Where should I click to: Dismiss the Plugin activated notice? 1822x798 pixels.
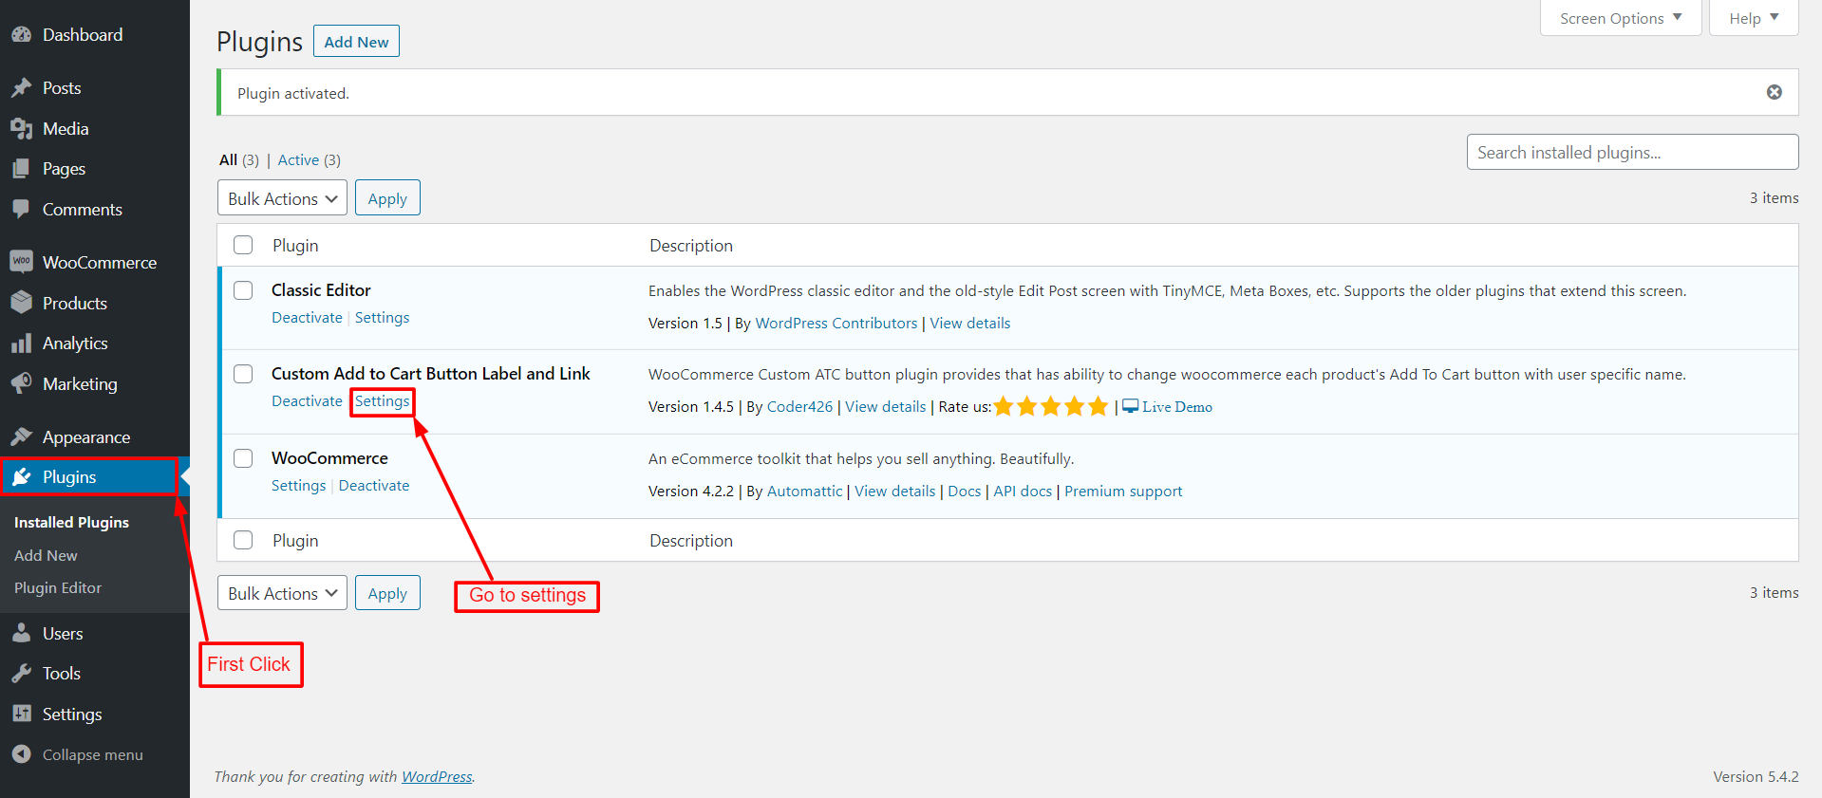tap(1774, 92)
